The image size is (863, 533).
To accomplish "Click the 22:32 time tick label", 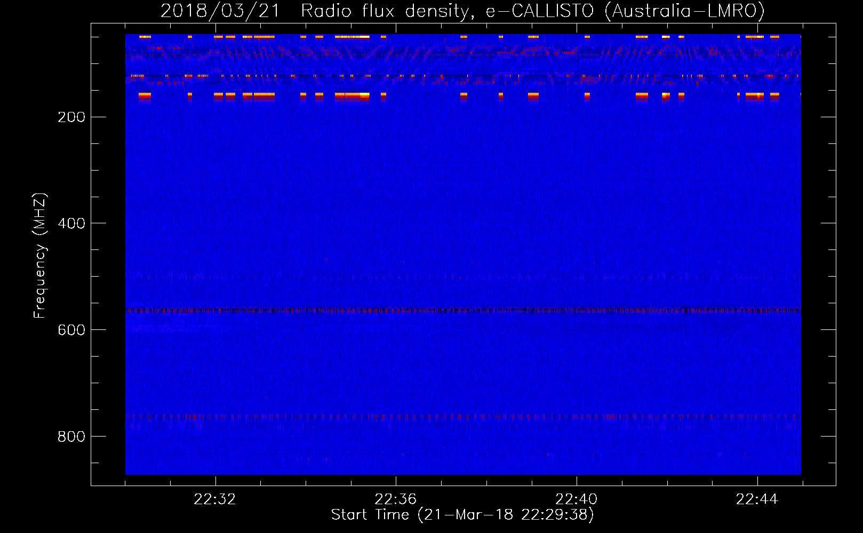I will tap(215, 499).
